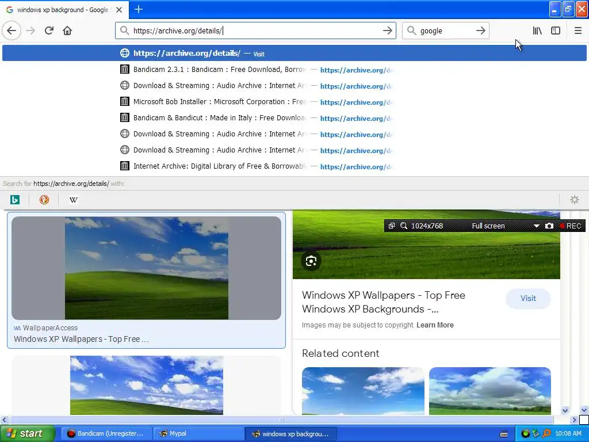Open a new tab with plus button
The width and height of the screenshot is (589, 442).
(x=139, y=9)
